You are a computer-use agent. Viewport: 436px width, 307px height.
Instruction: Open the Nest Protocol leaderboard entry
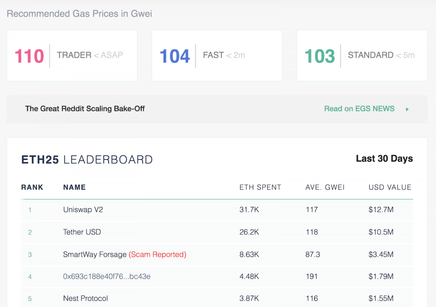[x=85, y=298]
